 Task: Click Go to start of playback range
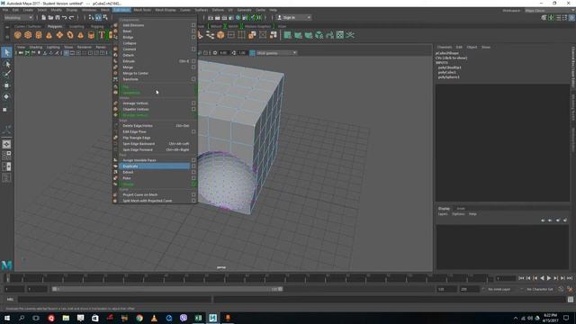[521, 278]
